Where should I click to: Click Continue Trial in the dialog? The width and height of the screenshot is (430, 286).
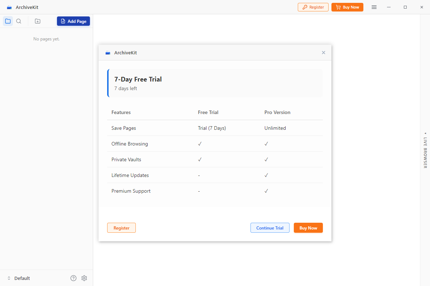click(x=270, y=228)
